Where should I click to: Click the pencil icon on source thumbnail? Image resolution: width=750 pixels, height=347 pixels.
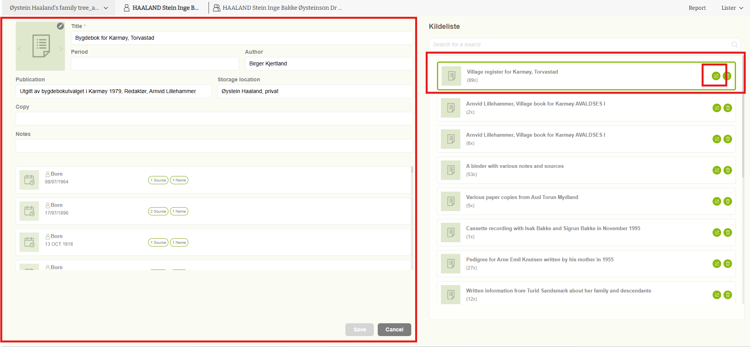click(x=60, y=26)
